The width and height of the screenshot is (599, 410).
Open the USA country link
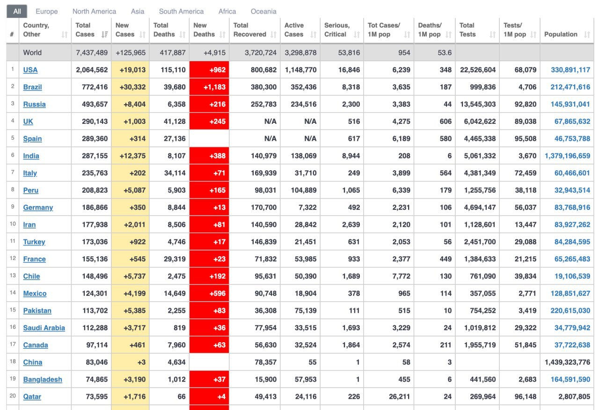pyautogui.click(x=30, y=70)
